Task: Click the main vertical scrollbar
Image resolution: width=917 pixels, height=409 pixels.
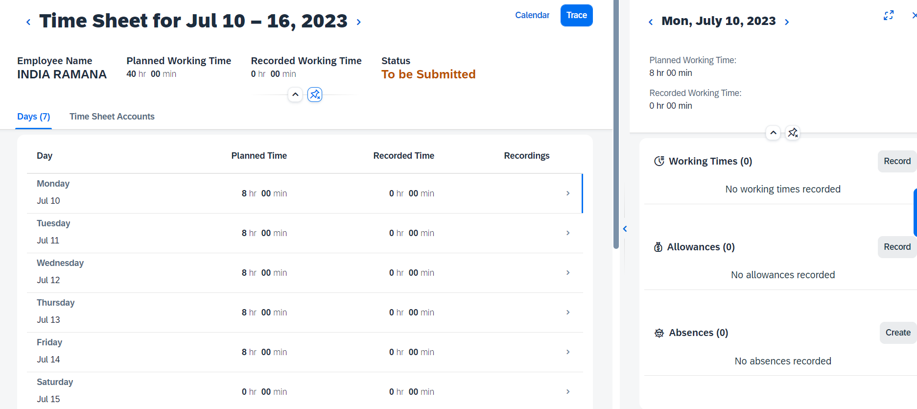Action: [616, 124]
